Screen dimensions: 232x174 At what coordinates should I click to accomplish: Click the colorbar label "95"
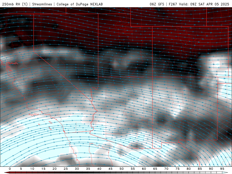(x=222, y=169)
